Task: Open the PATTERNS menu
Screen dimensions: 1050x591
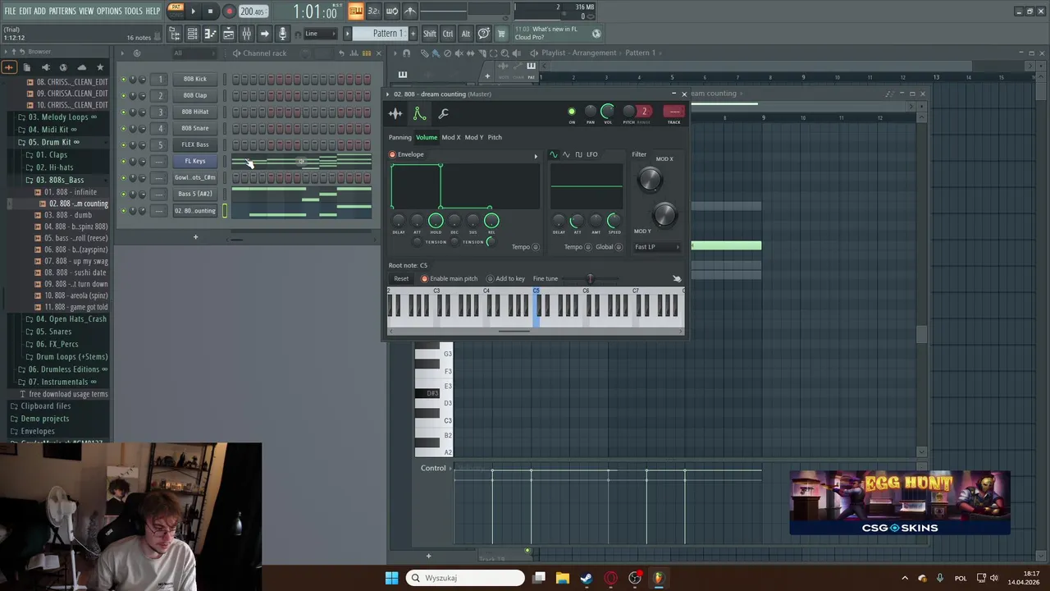Action: [62, 11]
